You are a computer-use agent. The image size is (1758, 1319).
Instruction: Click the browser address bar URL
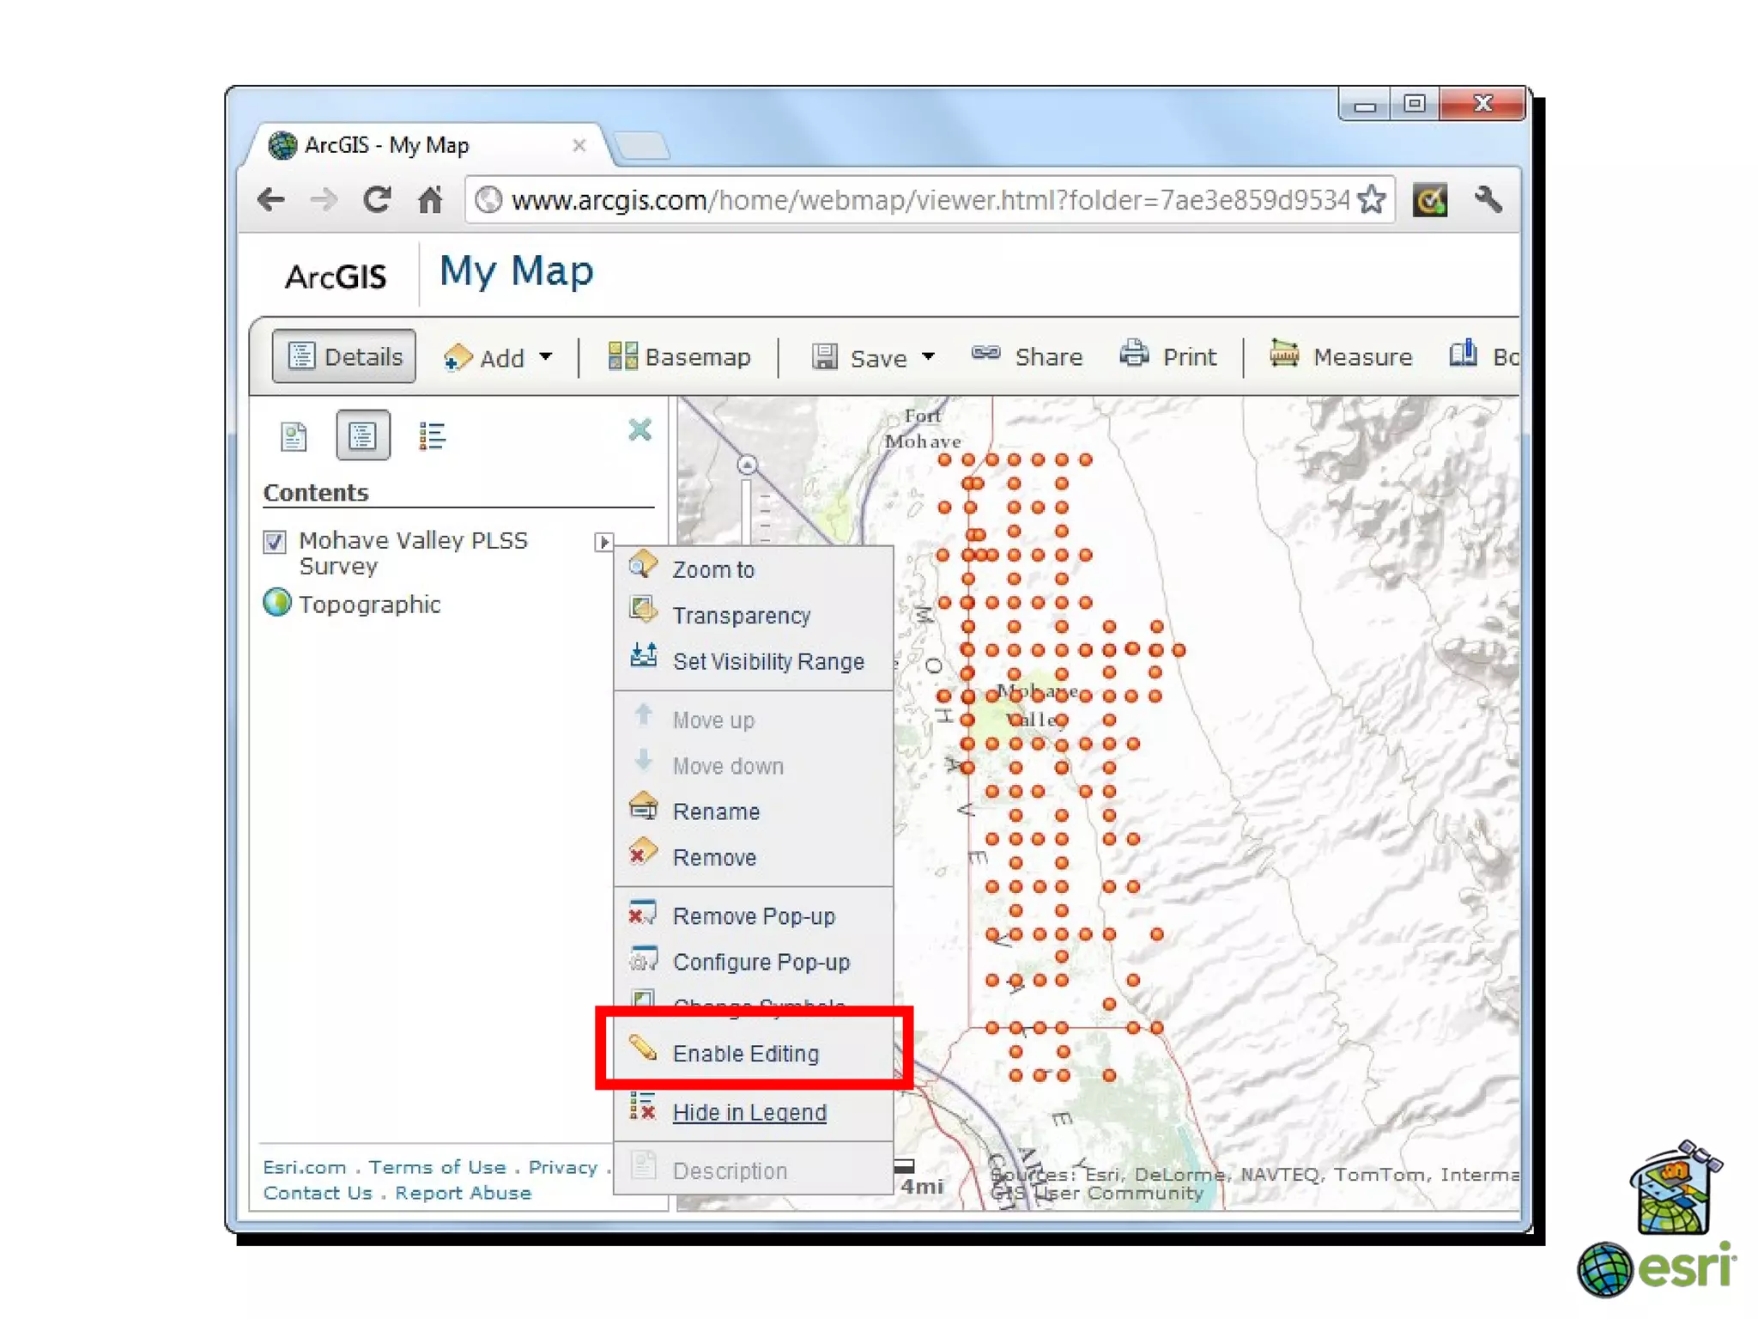point(929,200)
